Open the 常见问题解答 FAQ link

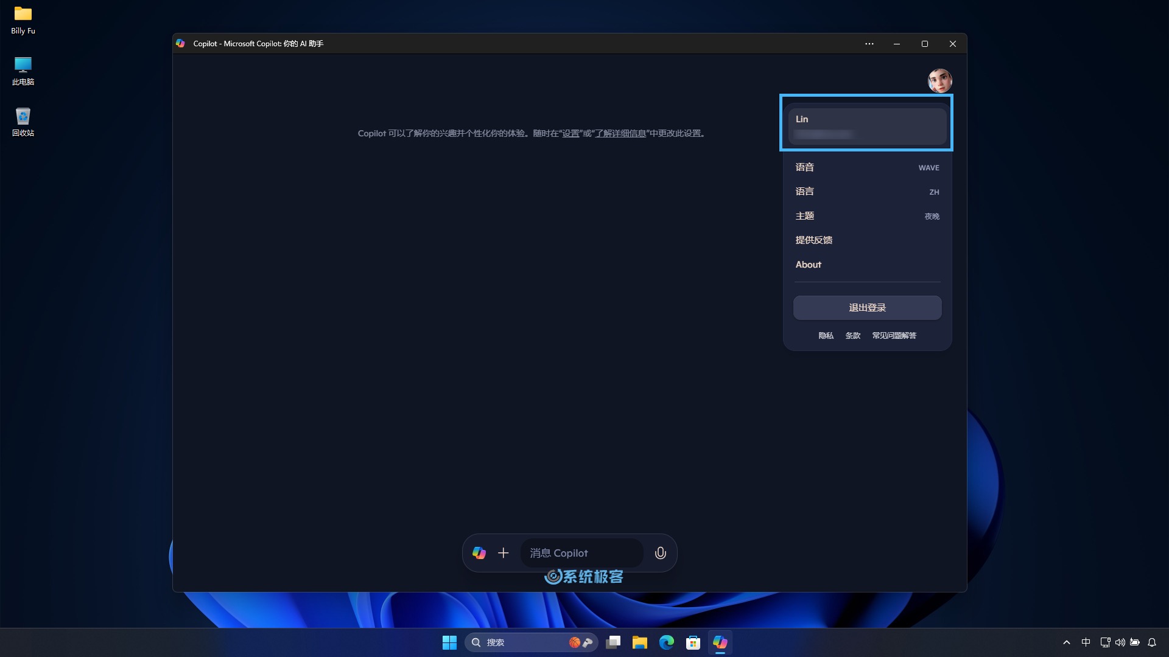click(894, 336)
